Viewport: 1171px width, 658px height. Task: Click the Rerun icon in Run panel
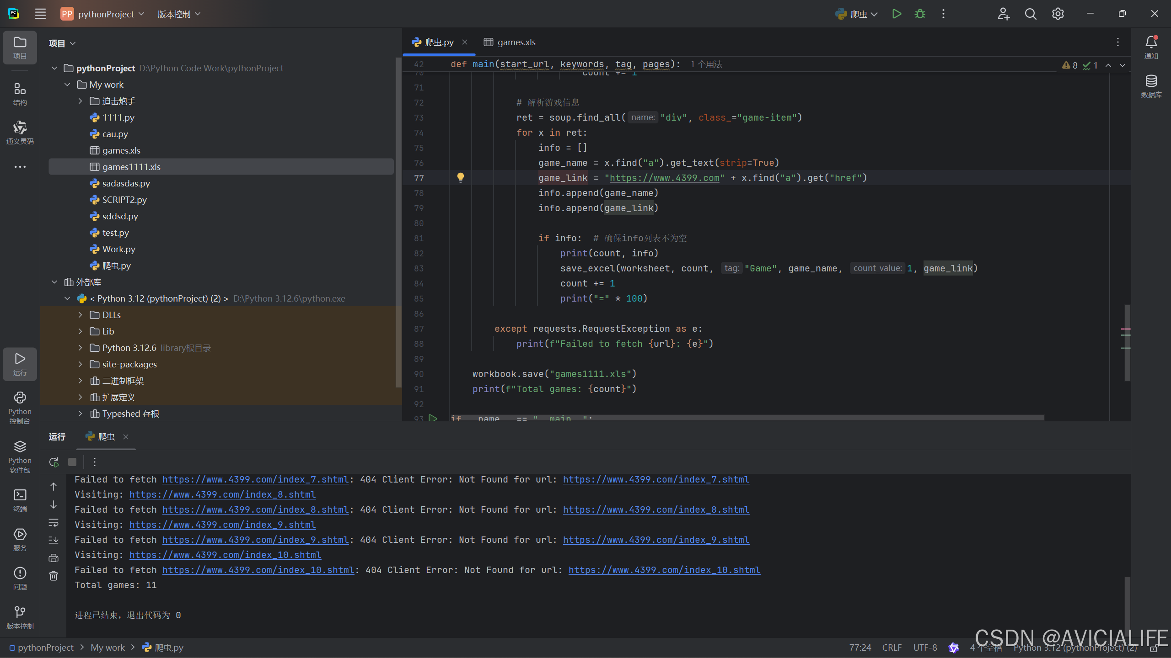(x=54, y=462)
